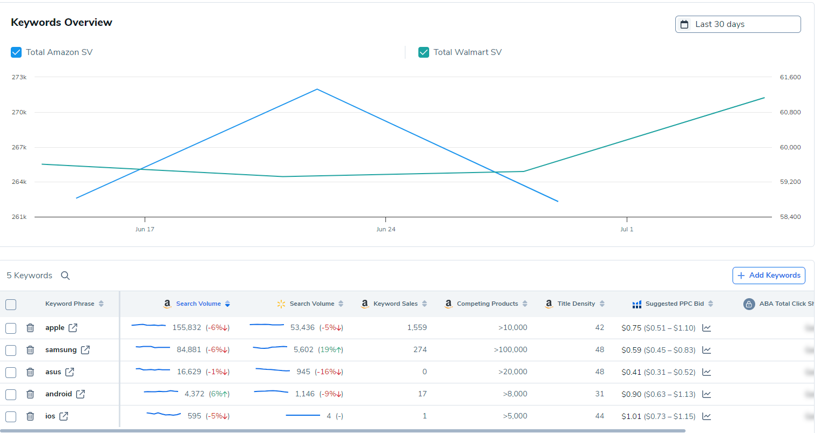Click the horizontal table scrollbar
Image resolution: width=827 pixels, height=433 pixels.
pos(343,431)
